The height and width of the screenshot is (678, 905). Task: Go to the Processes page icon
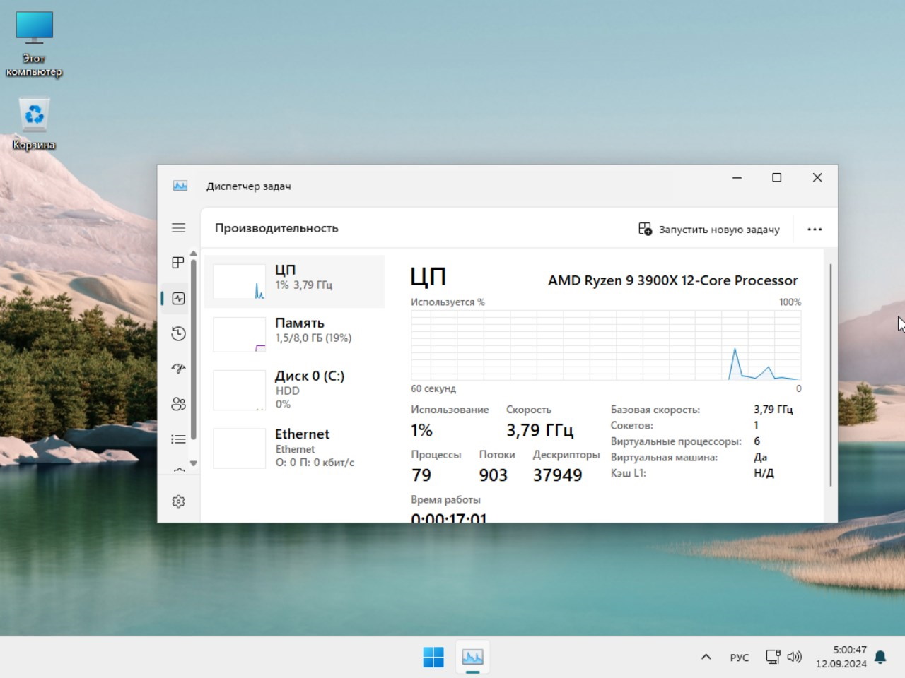(x=178, y=263)
